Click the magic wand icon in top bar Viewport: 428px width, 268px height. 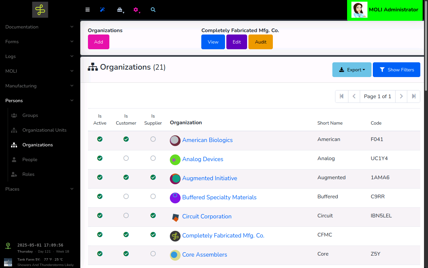point(102,10)
